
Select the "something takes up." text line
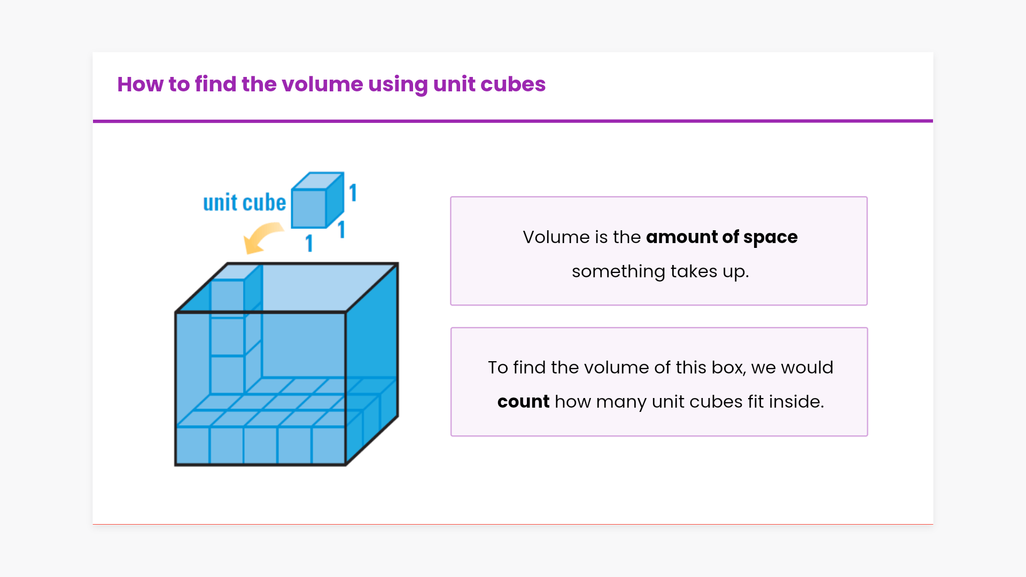click(x=660, y=271)
